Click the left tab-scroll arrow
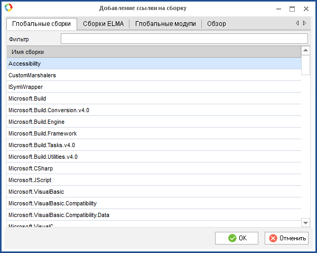The width and height of the screenshot is (317, 253). 297,23
